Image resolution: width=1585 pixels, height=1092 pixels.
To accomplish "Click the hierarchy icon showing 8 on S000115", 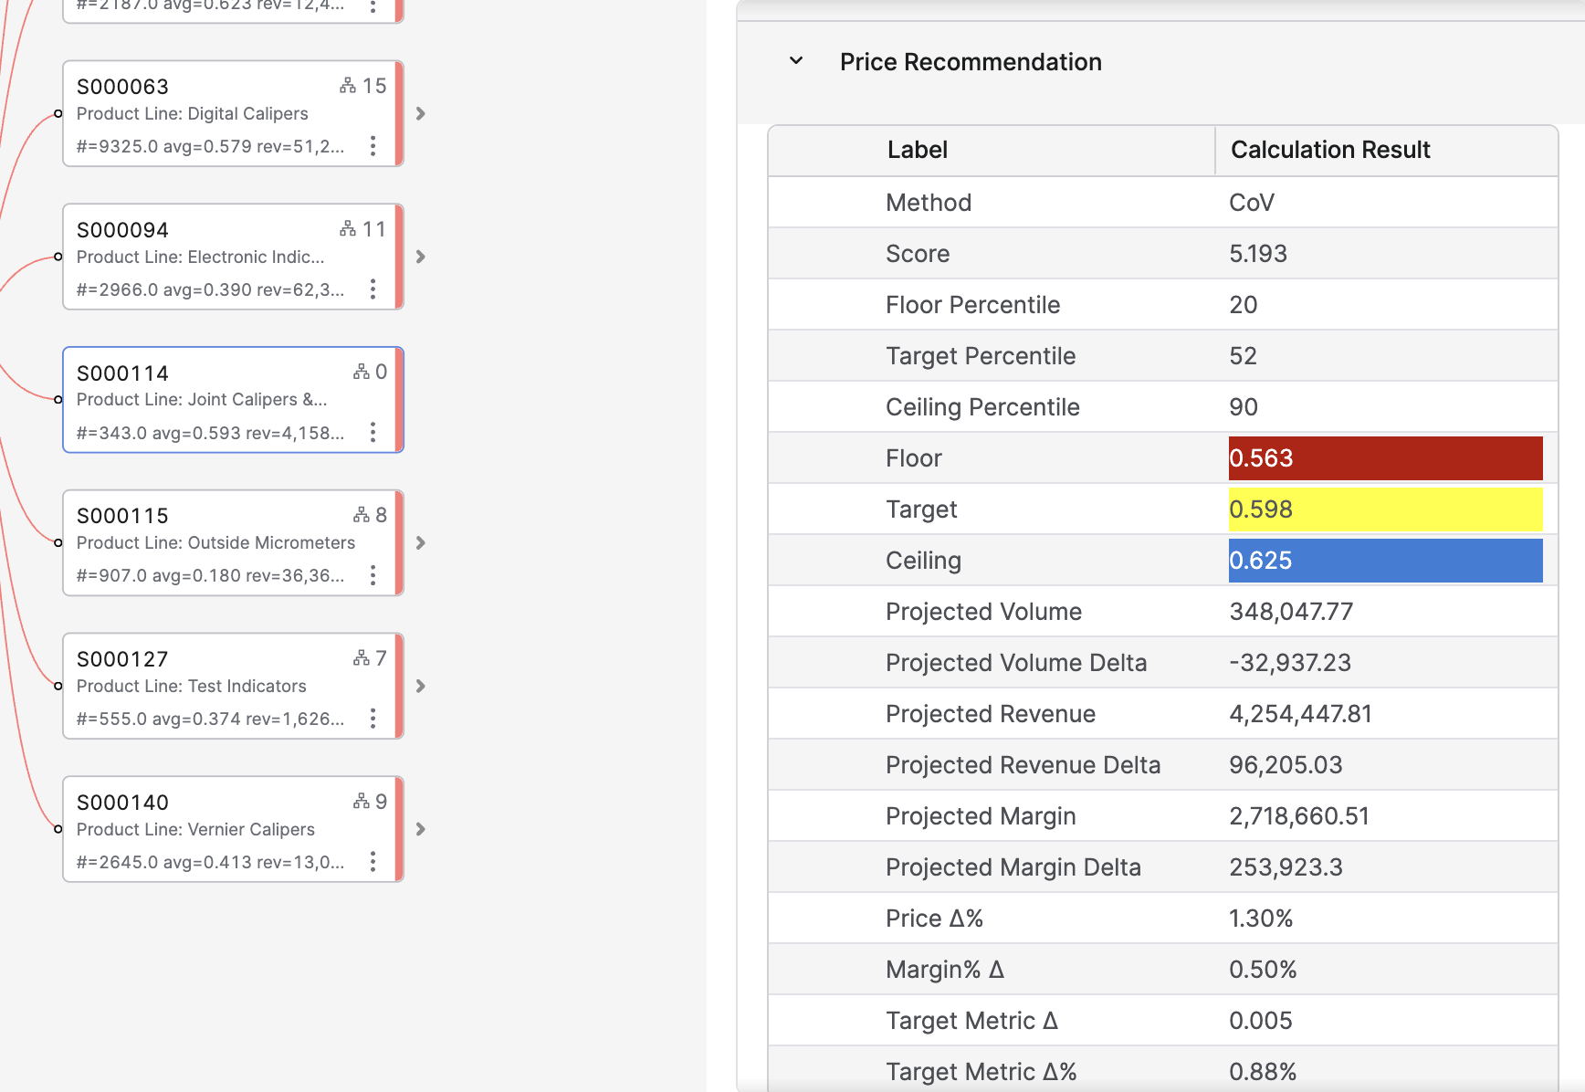I will click(x=362, y=515).
